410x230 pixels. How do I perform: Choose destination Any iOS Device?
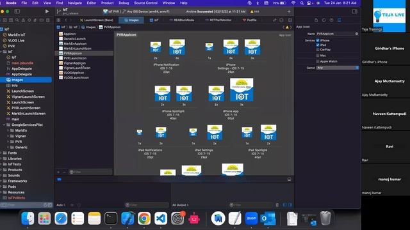coord(148,11)
